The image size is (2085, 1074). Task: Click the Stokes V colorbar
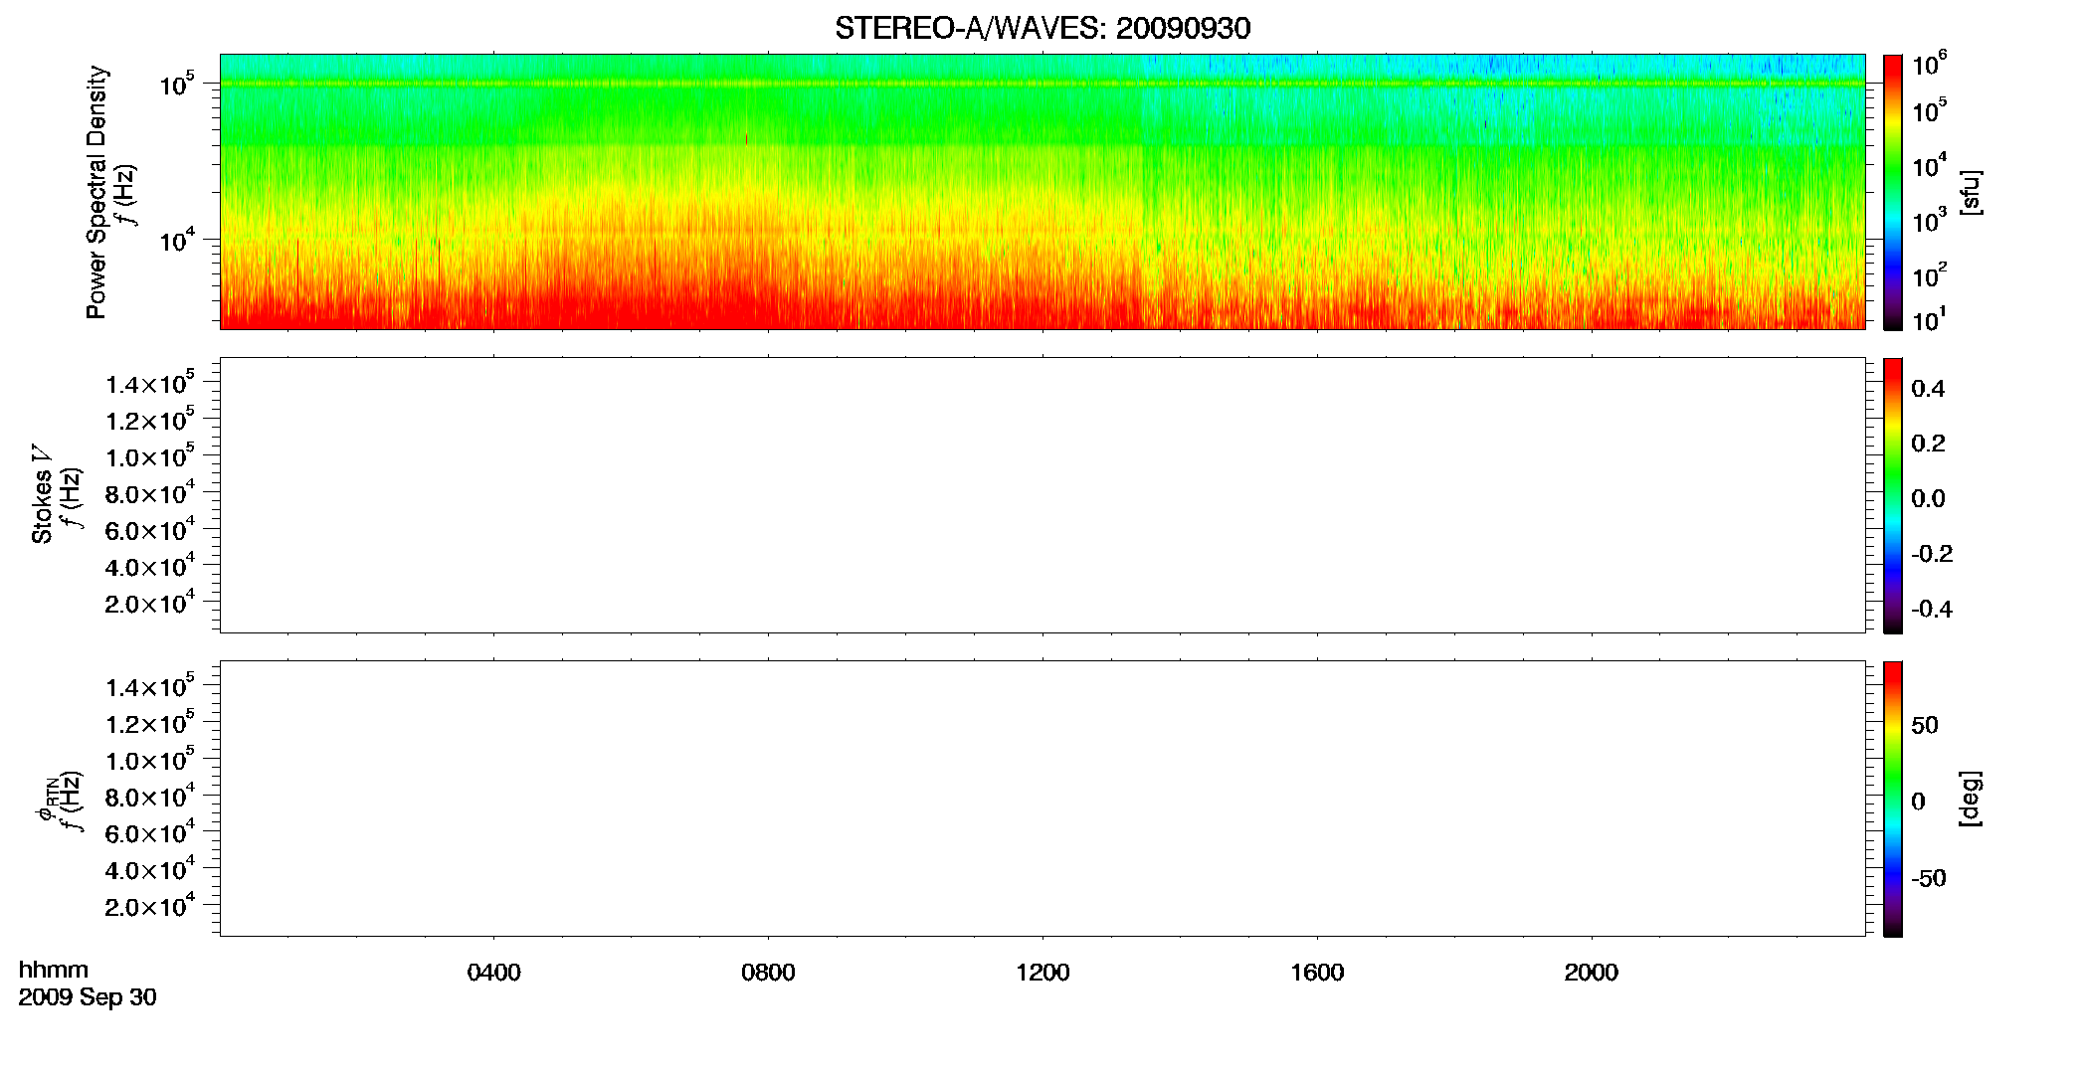pyautogui.click(x=1893, y=495)
